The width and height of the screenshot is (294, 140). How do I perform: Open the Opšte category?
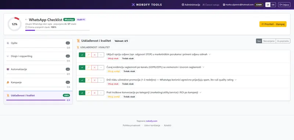38,45
